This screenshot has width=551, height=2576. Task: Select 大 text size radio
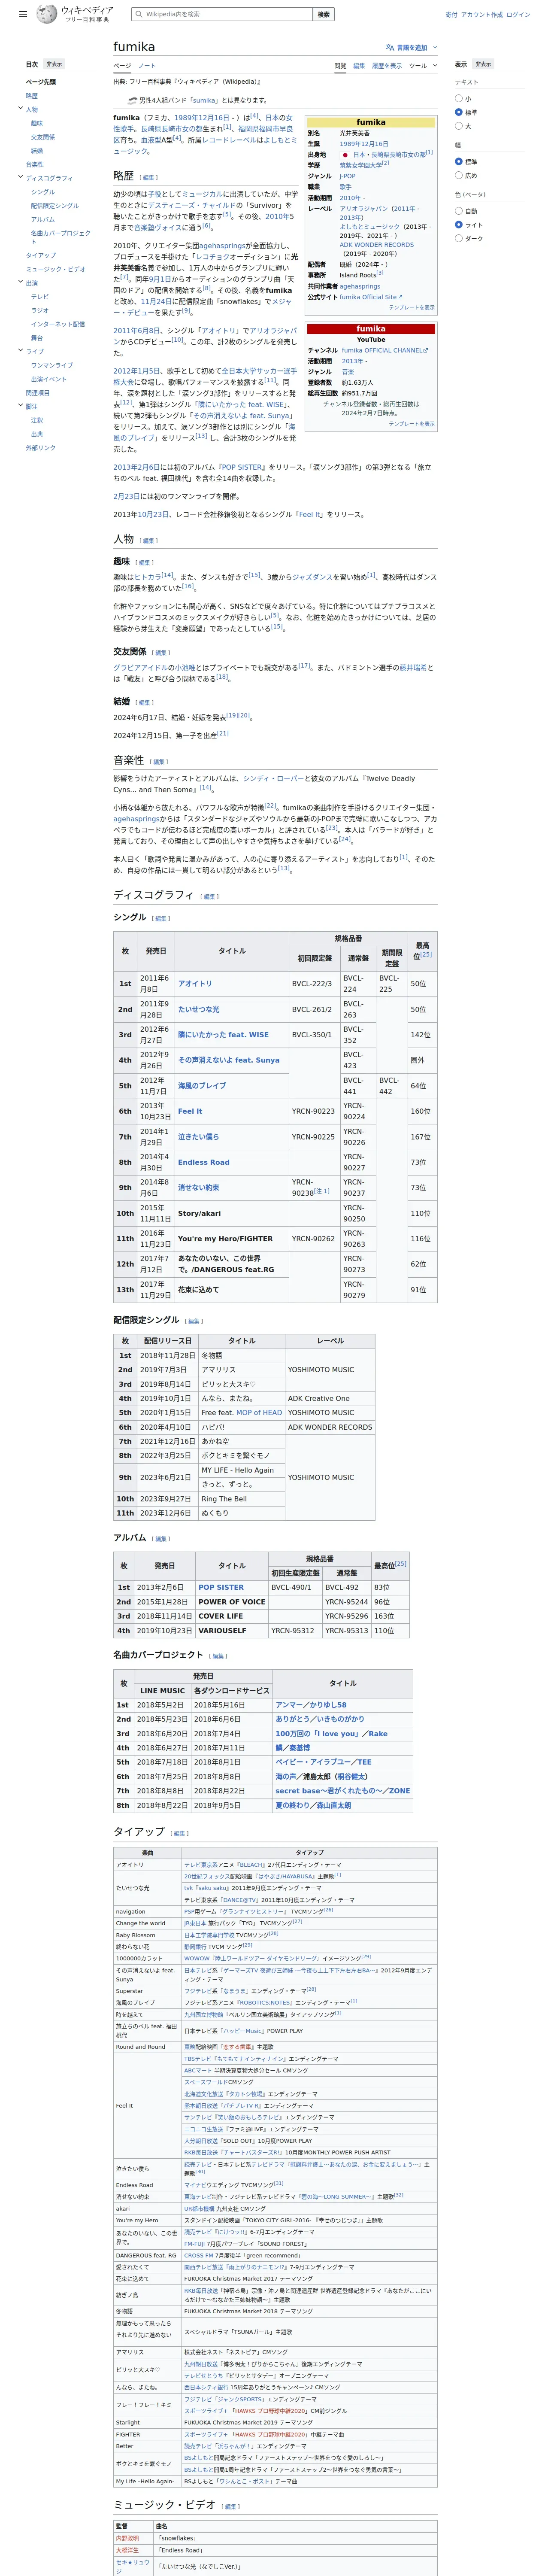point(459,126)
